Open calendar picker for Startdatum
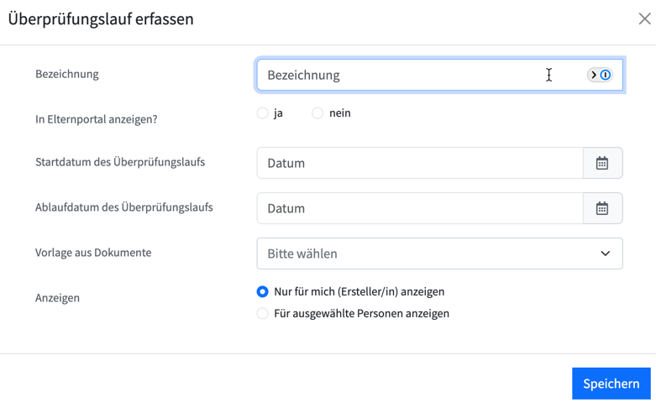 point(602,163)
